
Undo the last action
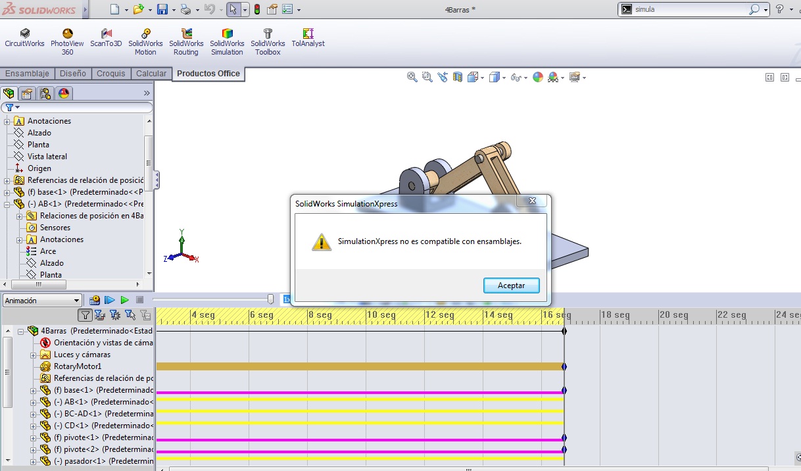(209, 9)
